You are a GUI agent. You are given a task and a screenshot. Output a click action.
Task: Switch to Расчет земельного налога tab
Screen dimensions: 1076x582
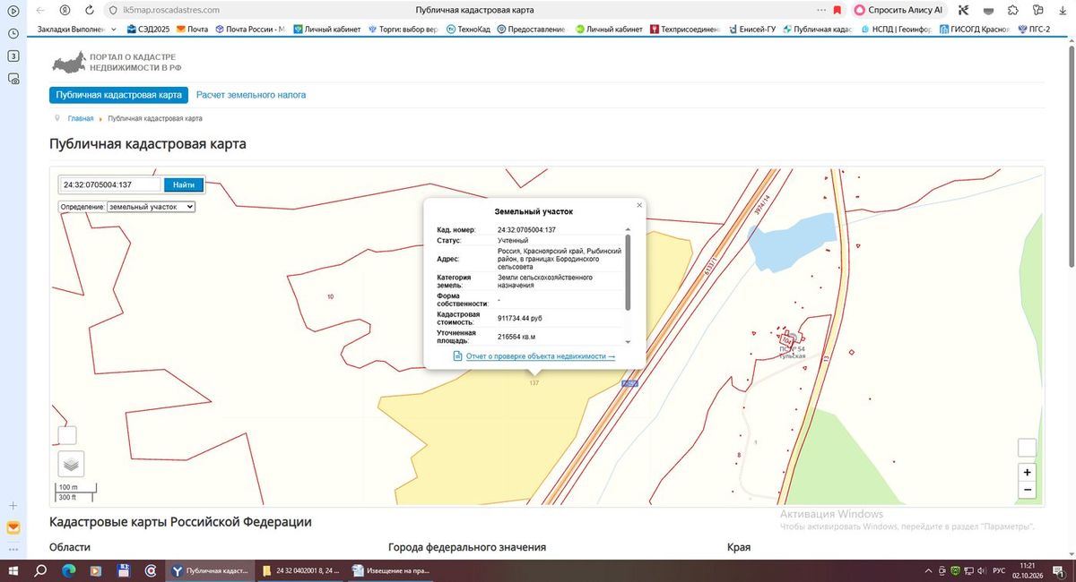tap(251, 95)
